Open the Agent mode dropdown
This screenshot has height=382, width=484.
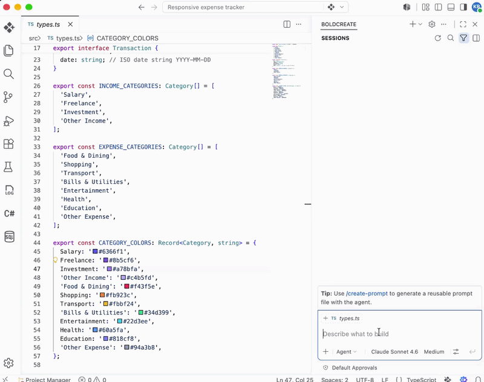click(x=346, y=352)
